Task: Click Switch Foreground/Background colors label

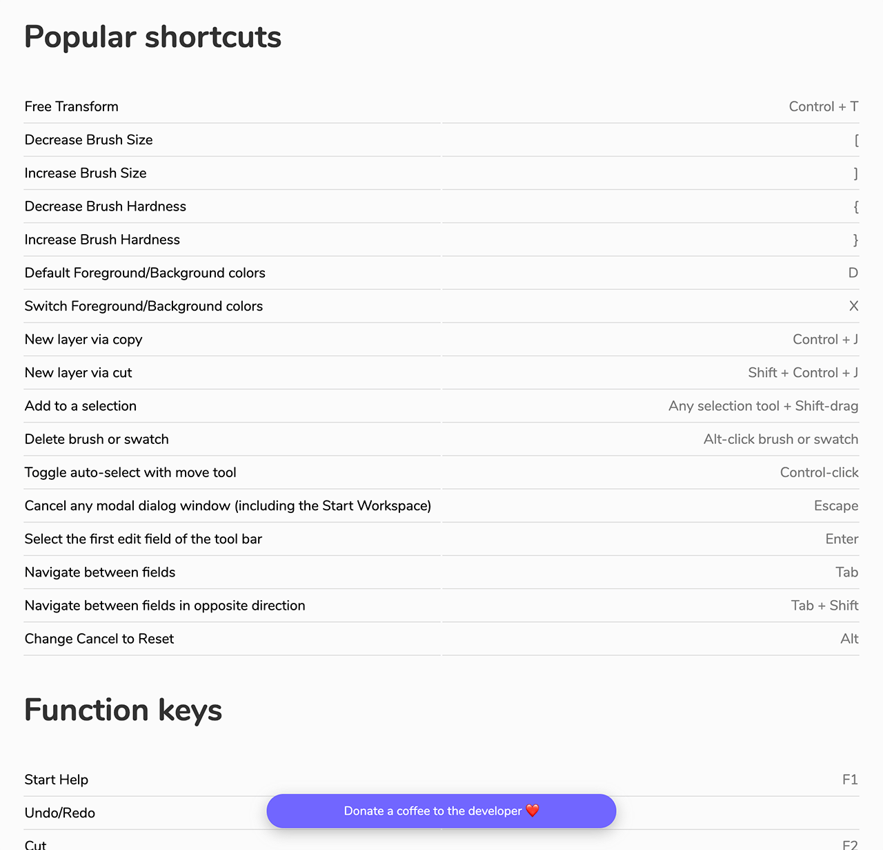Action: pyautogui.click(x=143, y=306)
